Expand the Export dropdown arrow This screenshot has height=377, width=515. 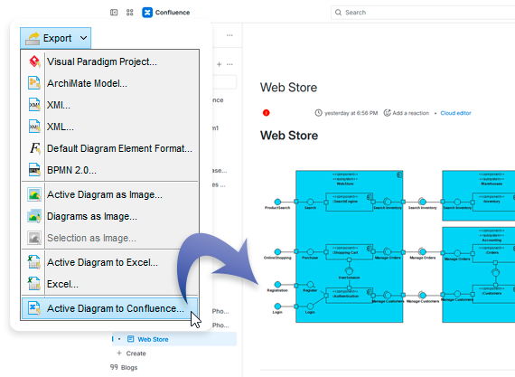(84, 38)
